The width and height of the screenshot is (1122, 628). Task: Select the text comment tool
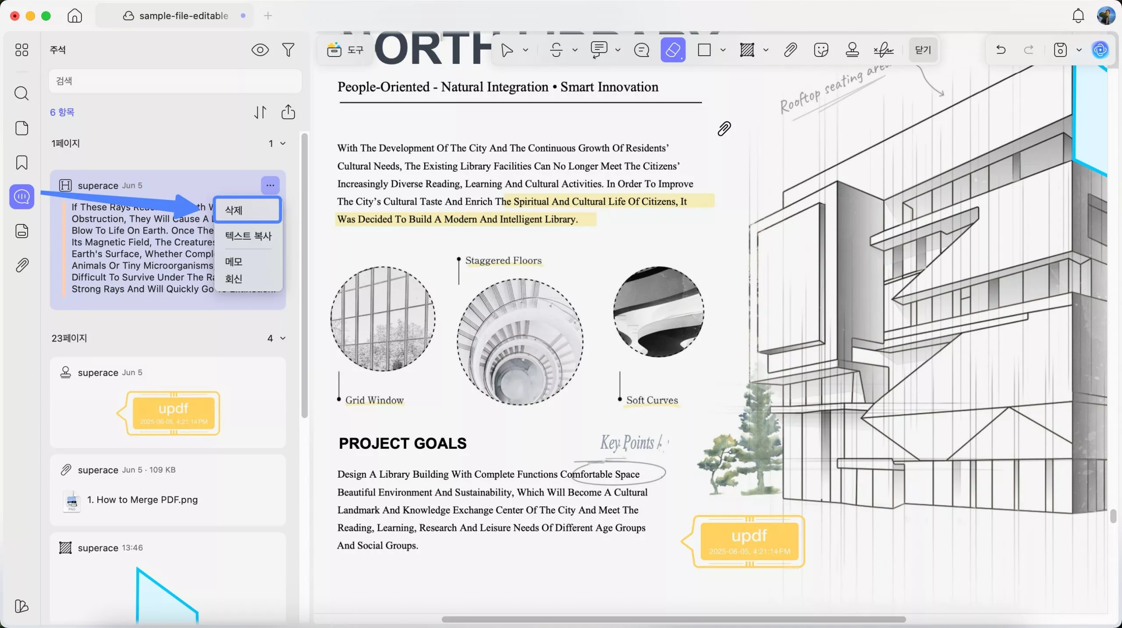[x=599, y=50]
